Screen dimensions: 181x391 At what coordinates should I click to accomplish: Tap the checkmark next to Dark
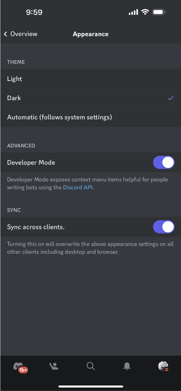pos(171,98)
